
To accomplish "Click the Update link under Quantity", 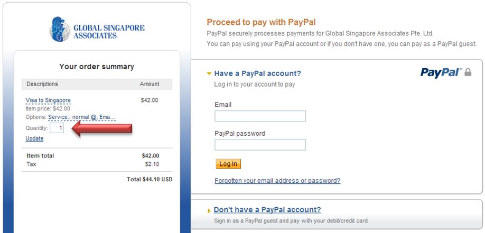I will pos(34,138).
